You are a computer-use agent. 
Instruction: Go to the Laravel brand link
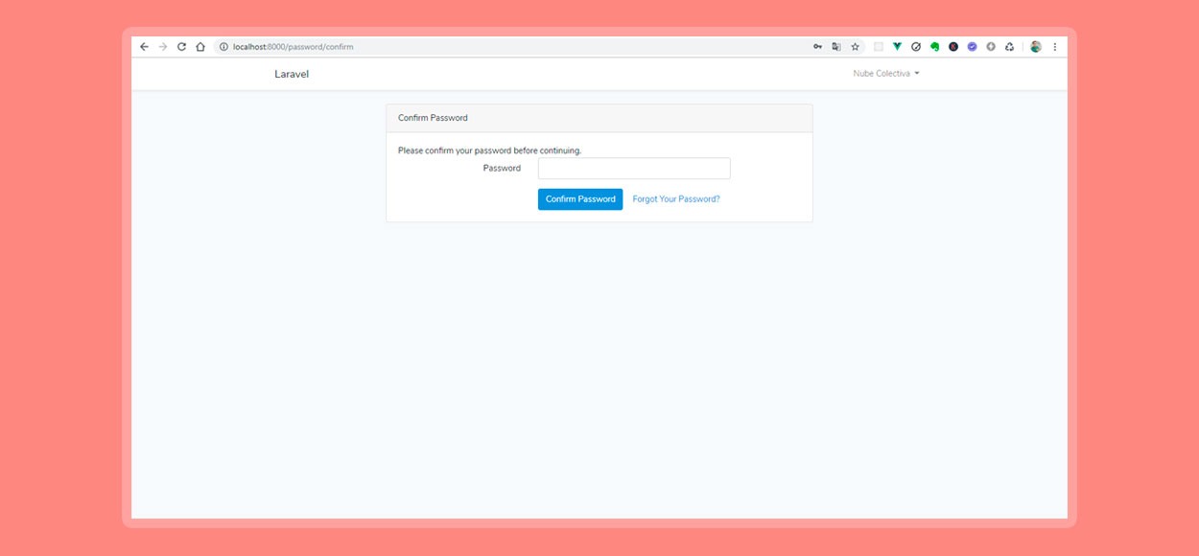point(292,74)
